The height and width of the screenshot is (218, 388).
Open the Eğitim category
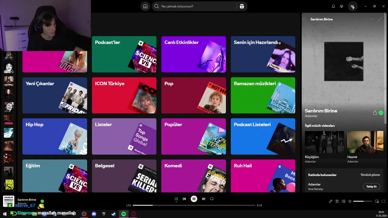pyautogui.click(x=55, y=176)
